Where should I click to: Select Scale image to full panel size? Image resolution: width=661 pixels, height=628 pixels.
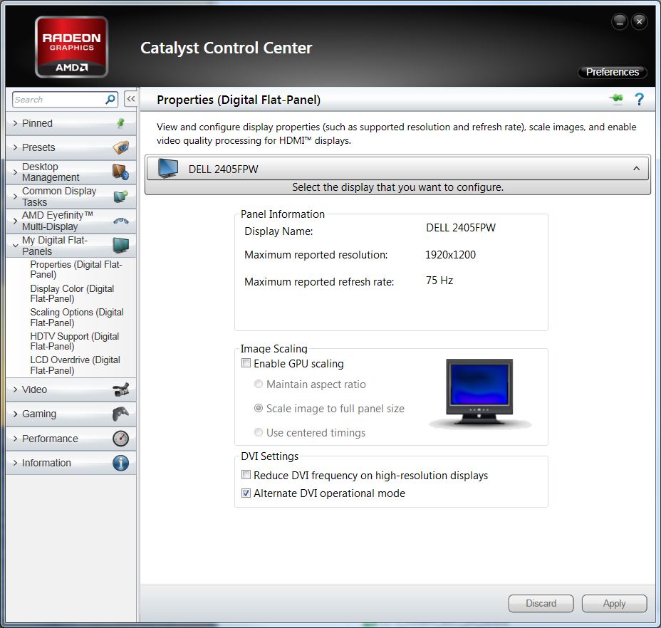pyautogui.click(x=259, y=409)
